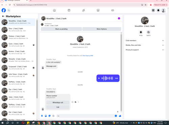Open the emoji picker in message box
Screen dimensions: 169x125
(x=116, y=116)
